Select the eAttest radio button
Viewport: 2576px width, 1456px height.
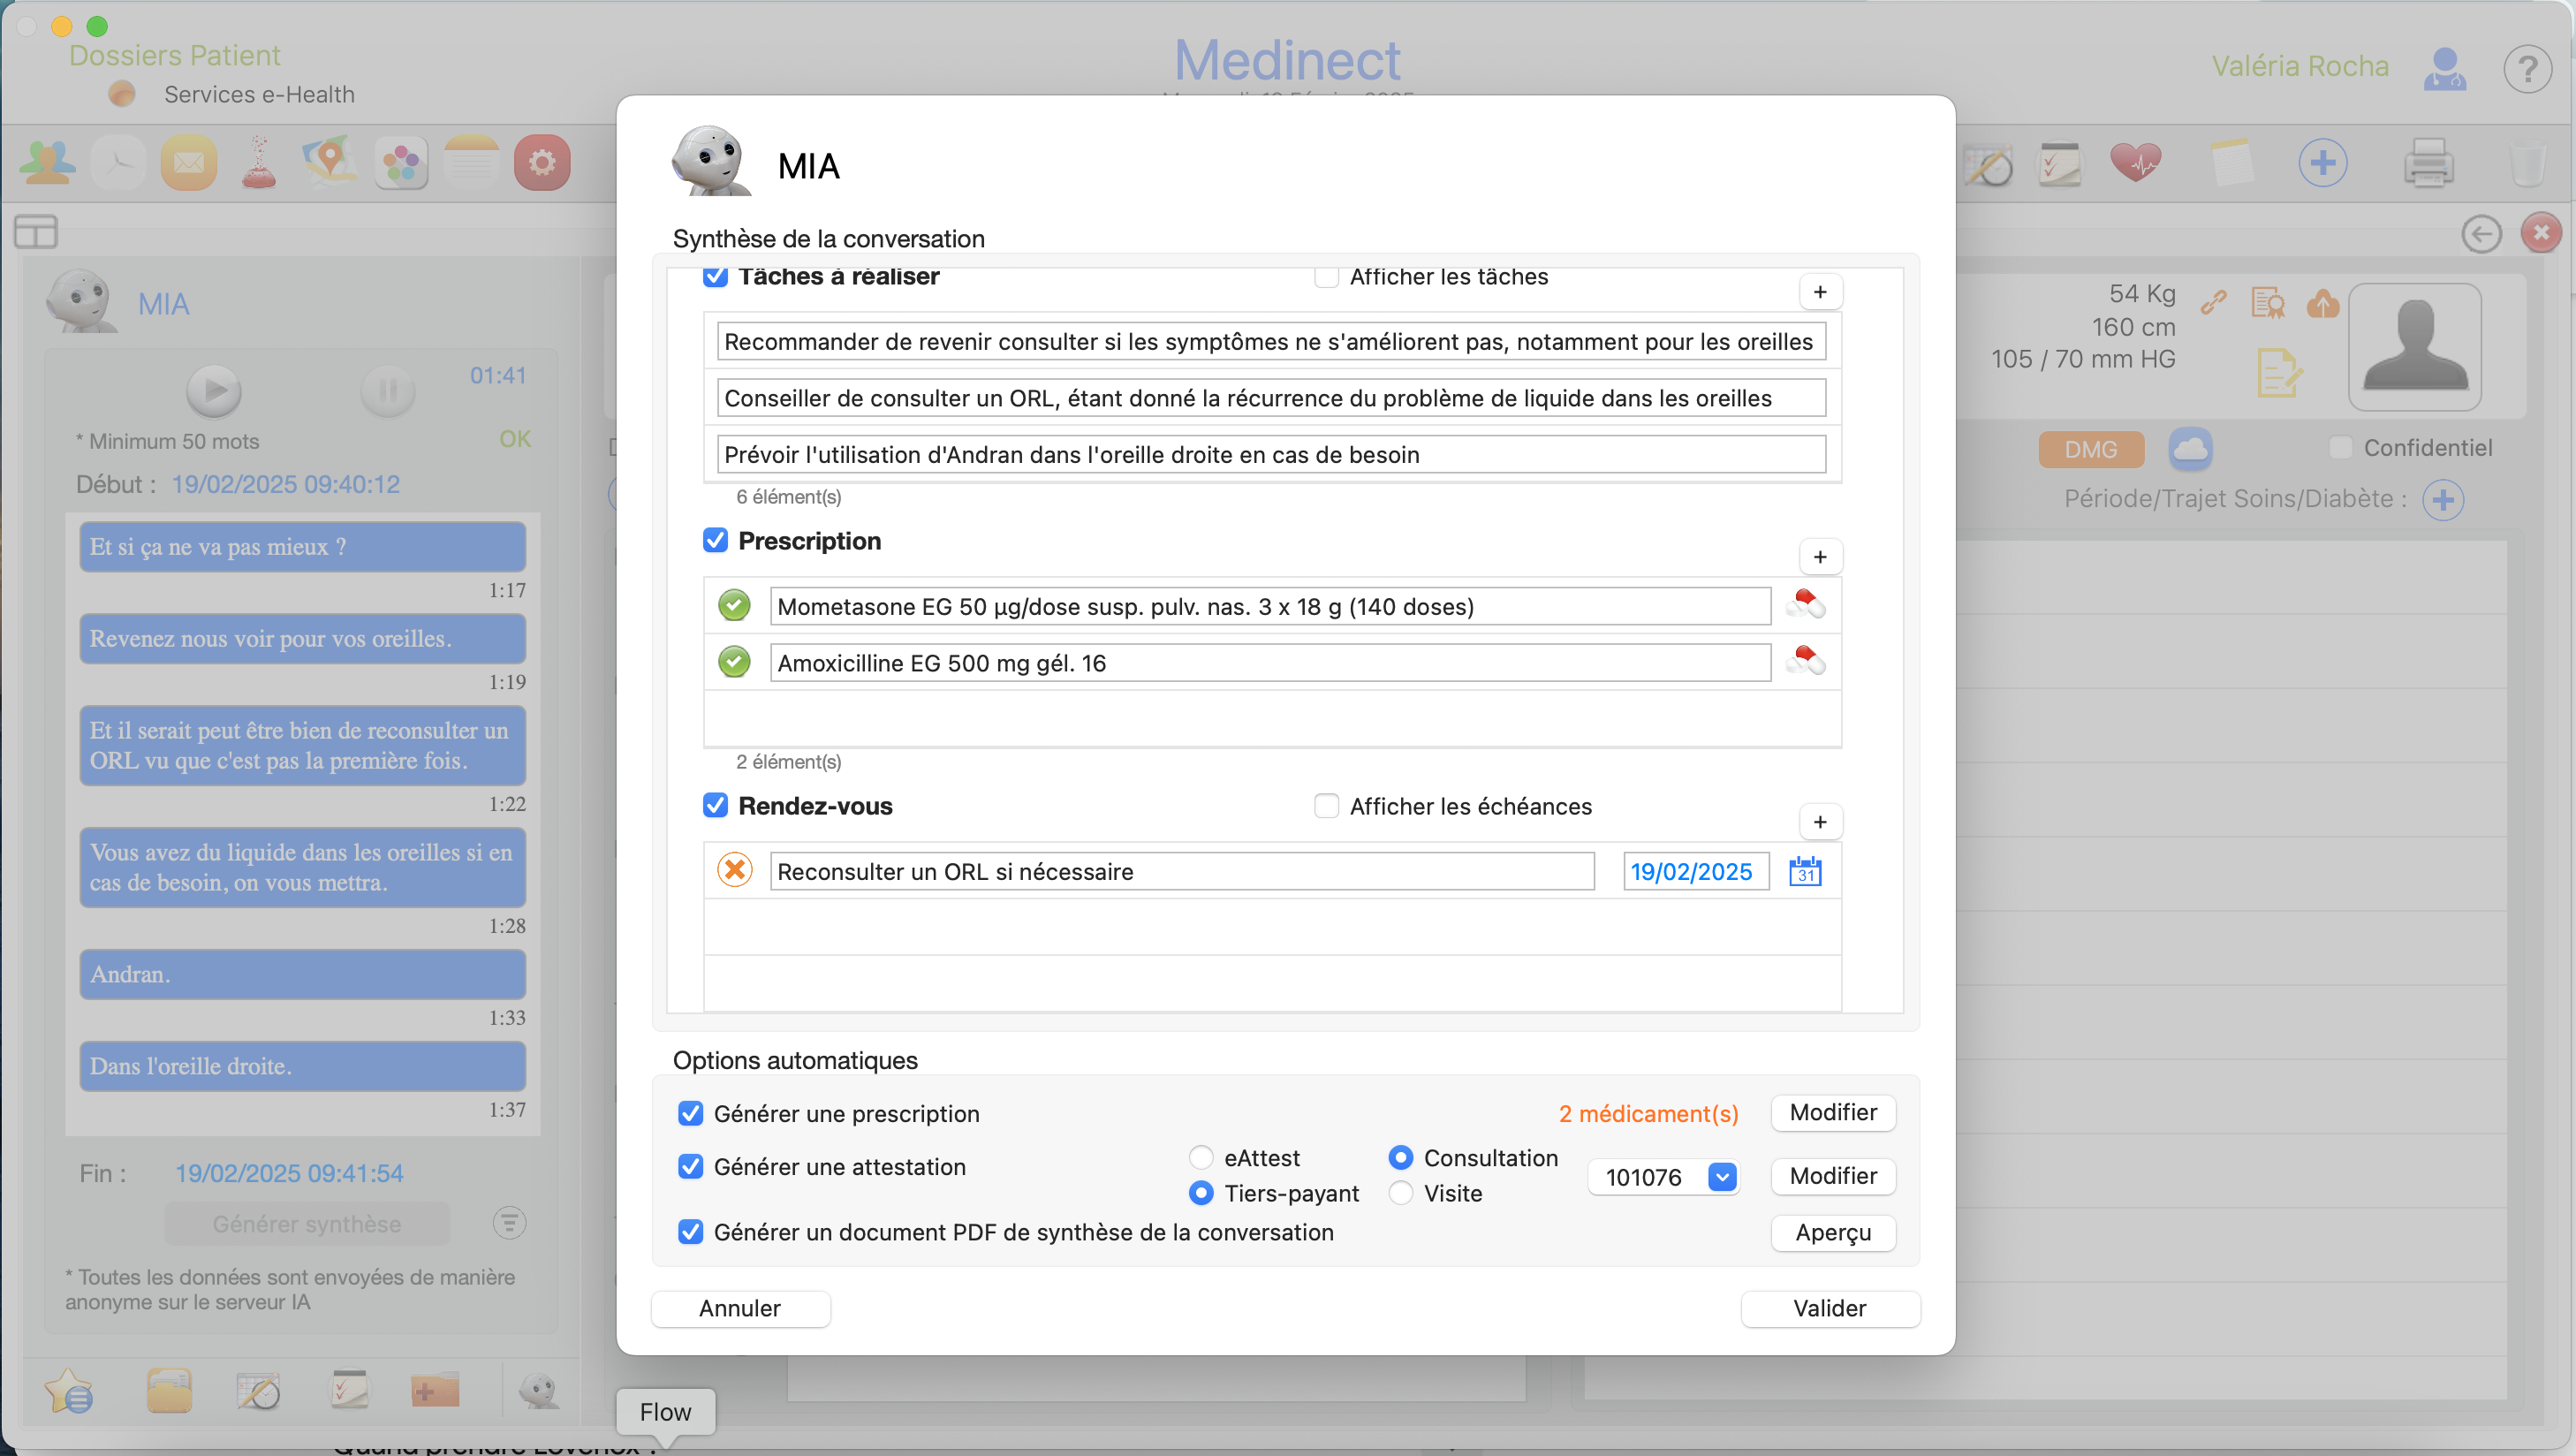1201,1158
